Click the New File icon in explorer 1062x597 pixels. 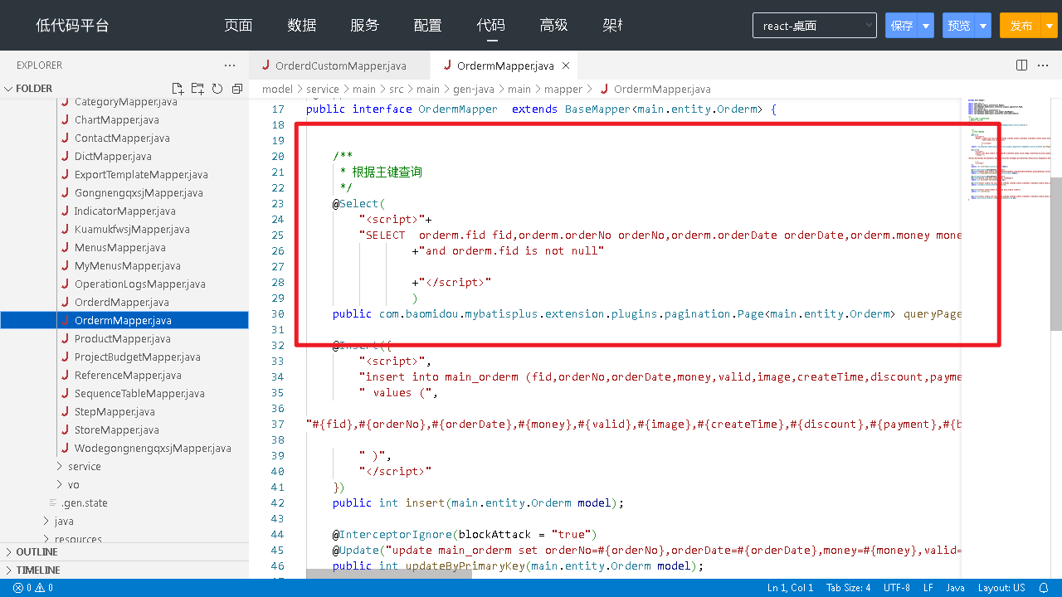(x=178, y=89)
